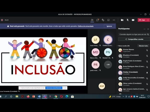Click mic icon next to Wnaslana
The width and height of the screenshot is (150, 112).
tap(147, 56)
